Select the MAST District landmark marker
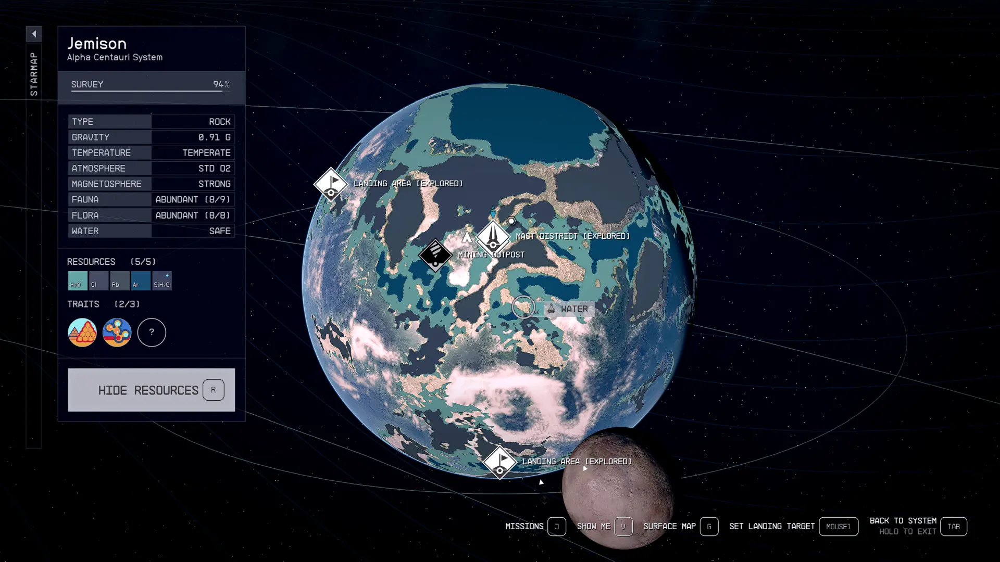The width and height of the screenshot is (1000, 562). coord(493,237)
